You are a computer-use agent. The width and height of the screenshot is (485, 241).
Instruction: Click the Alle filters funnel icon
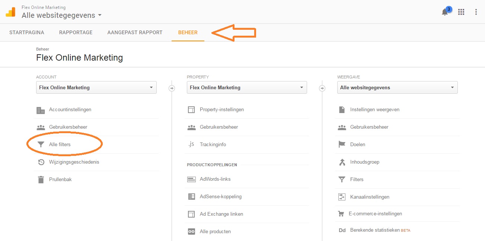click(41, 144)
